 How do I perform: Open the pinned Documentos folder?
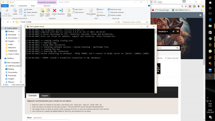click(x=13, y=38)
